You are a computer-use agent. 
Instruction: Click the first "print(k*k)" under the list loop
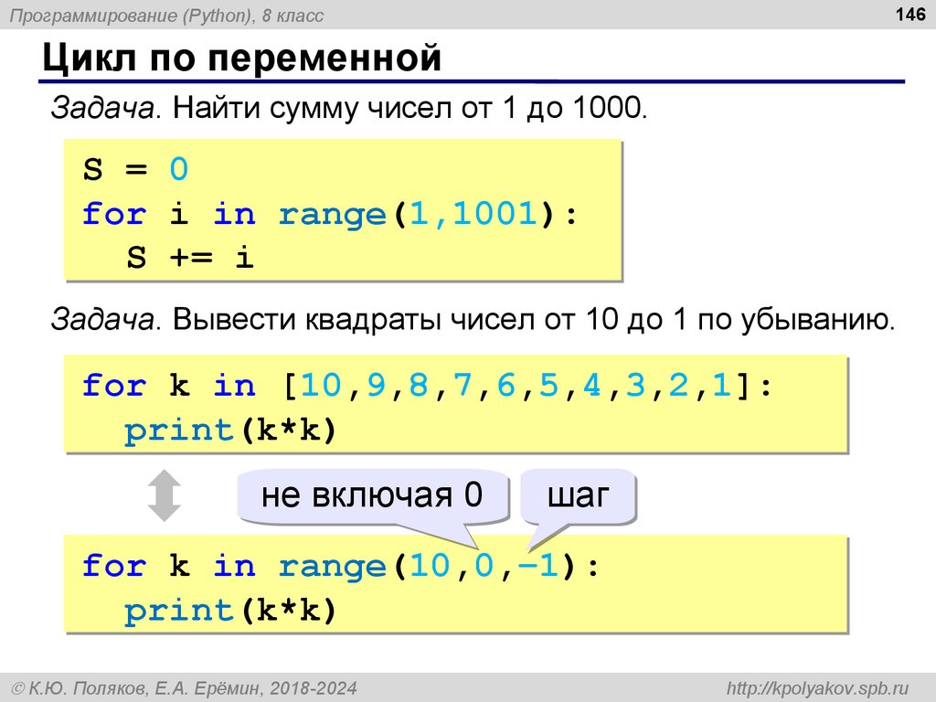pos(230,430)
